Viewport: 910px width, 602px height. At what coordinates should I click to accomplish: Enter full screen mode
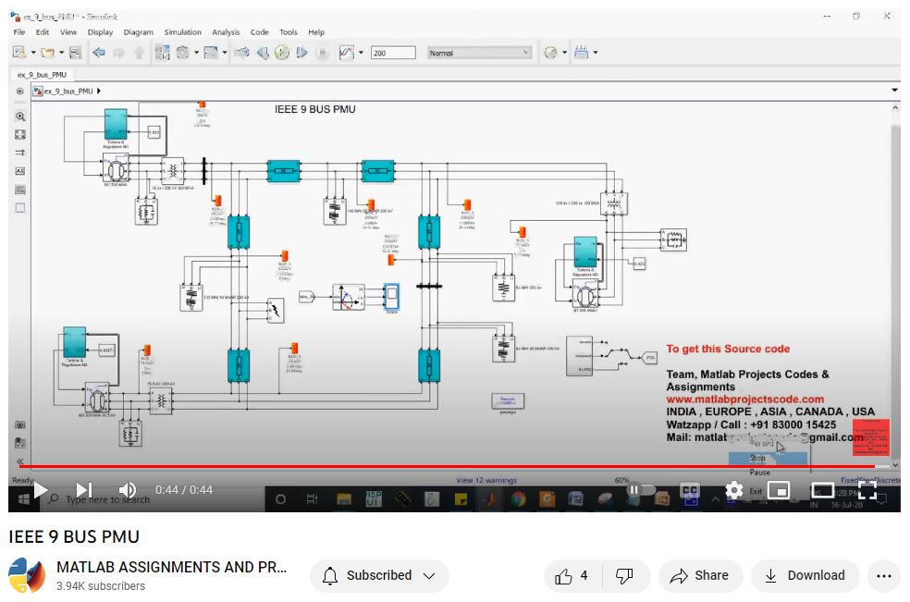(x=867, y=490)
